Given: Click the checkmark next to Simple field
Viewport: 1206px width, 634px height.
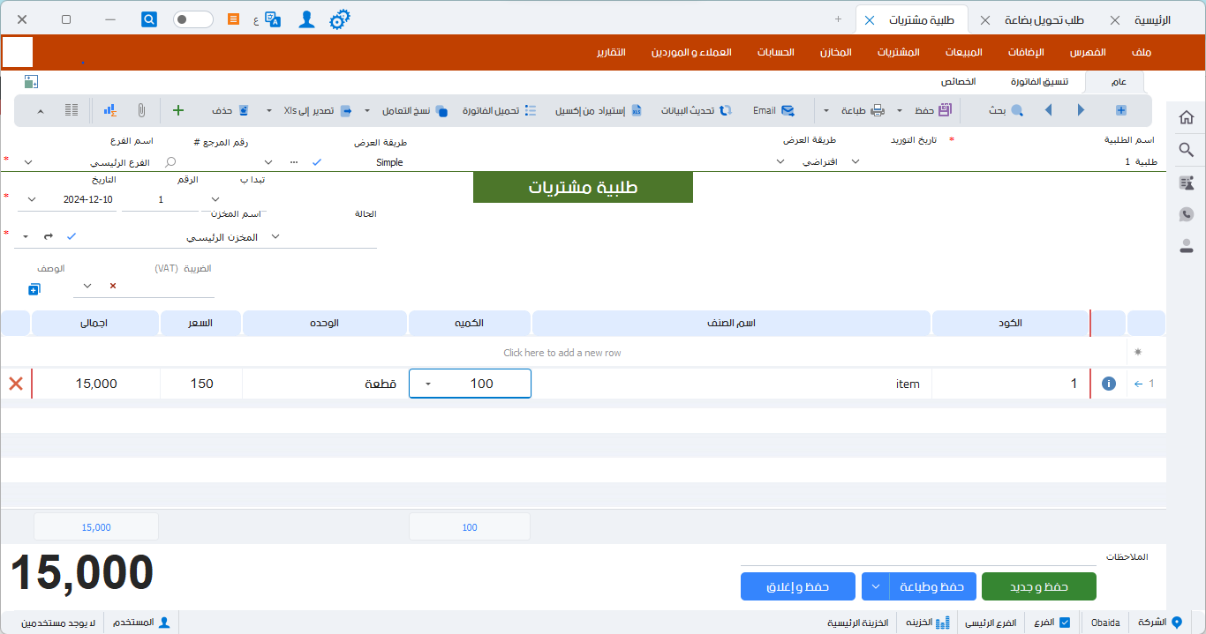Looking at the screenshot, I should click(317, 162).
